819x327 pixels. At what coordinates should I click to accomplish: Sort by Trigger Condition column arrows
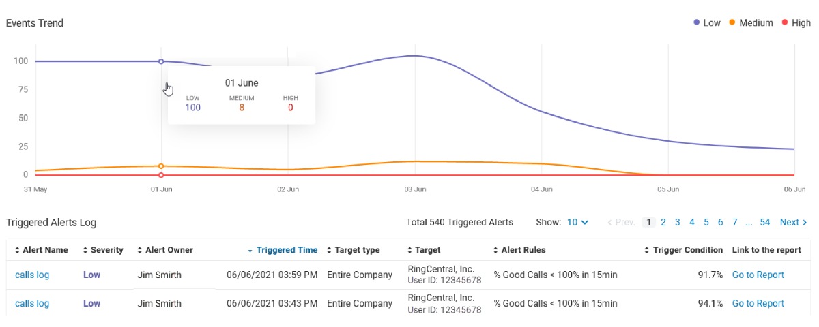coord(647,250)
